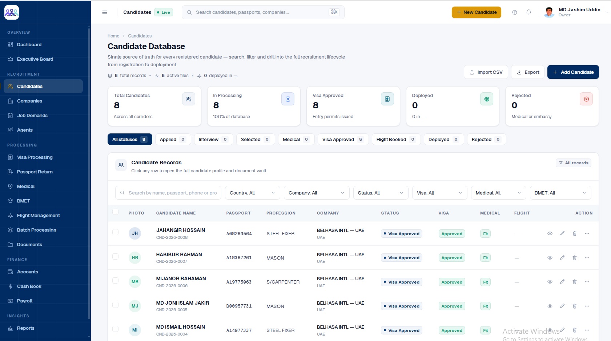
Task: Tick the select-all checkbox in table header
Action: point(116,212)
